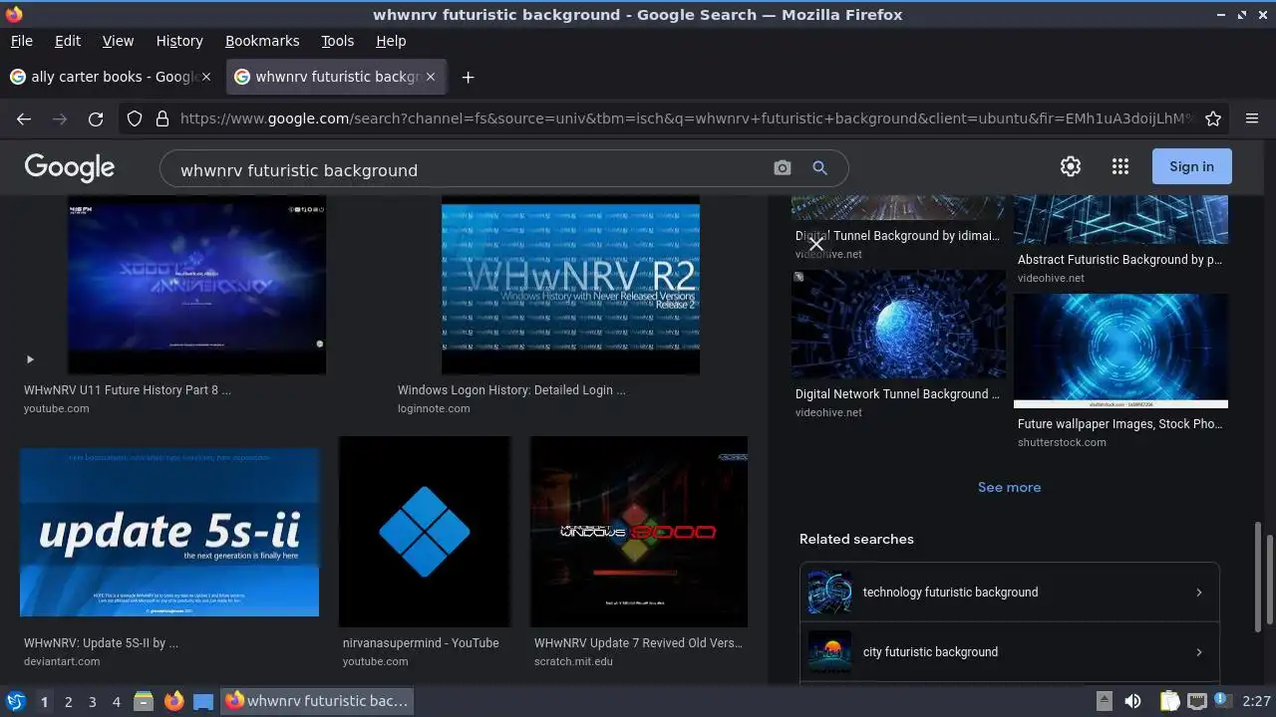Screen dimensions: 1276x717
Task: Open related search 'city futuristic background'
Action: coord(1009,652)
